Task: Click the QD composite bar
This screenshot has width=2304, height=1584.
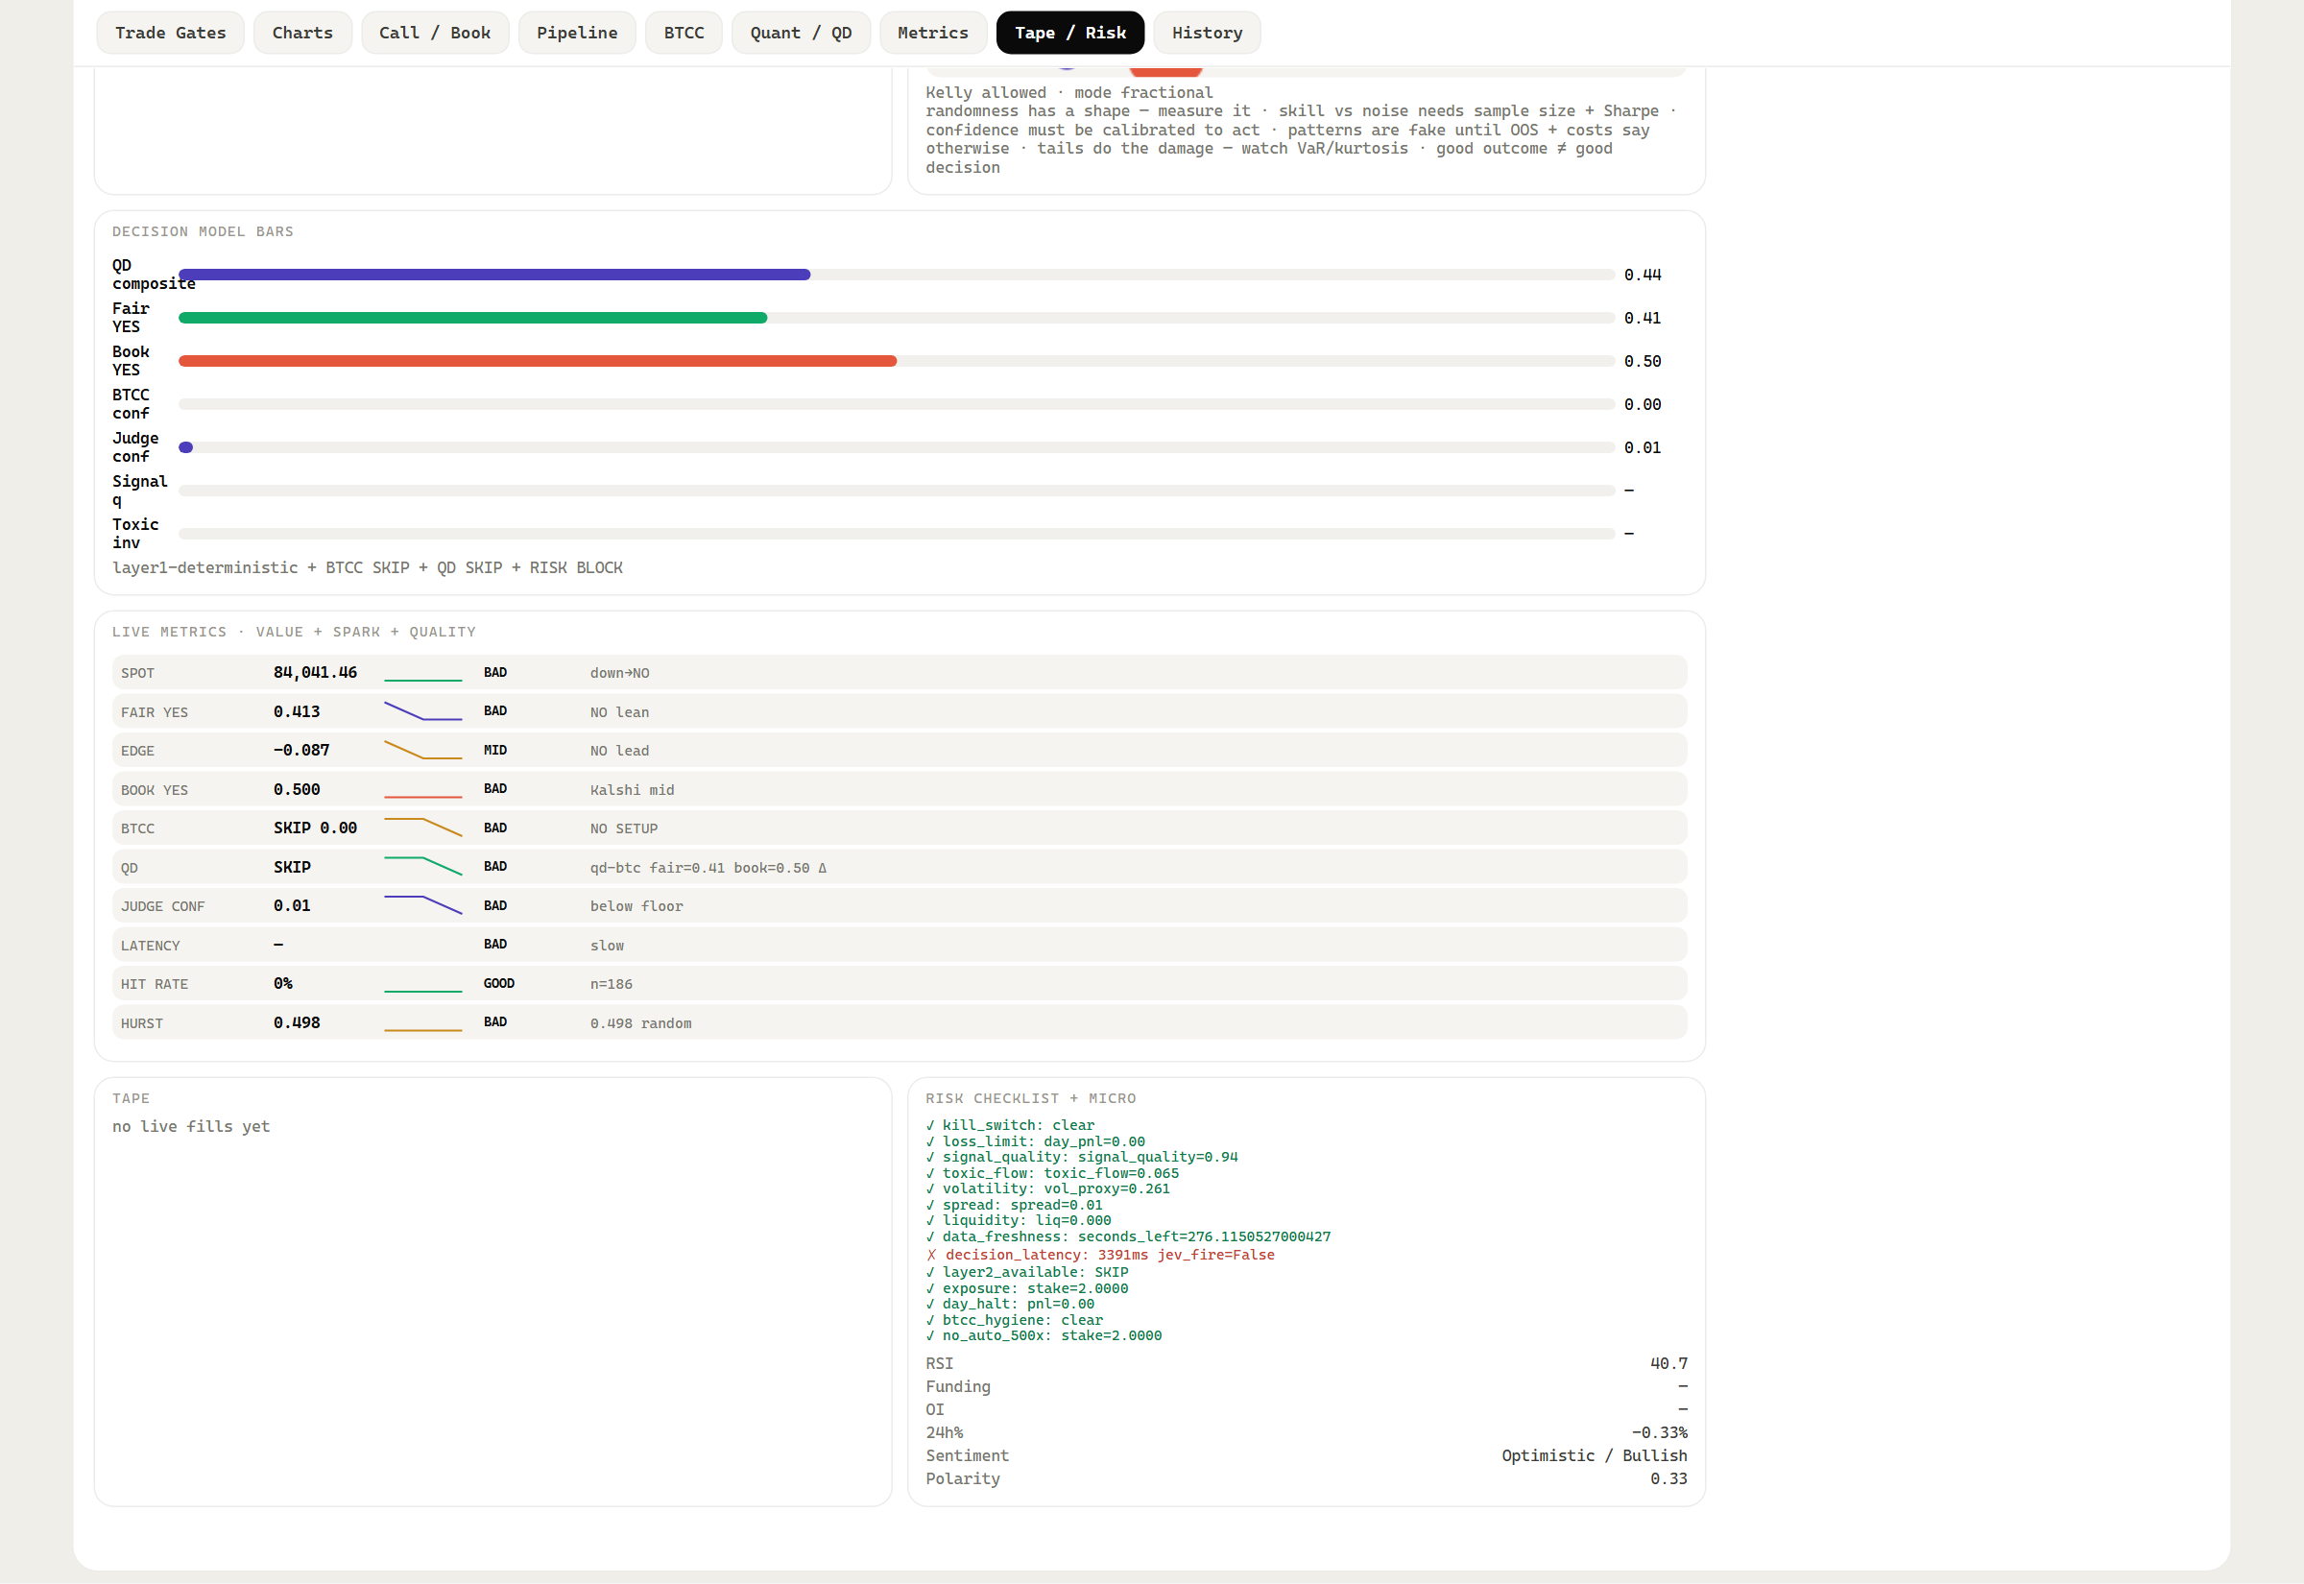Action: (494, 275)
